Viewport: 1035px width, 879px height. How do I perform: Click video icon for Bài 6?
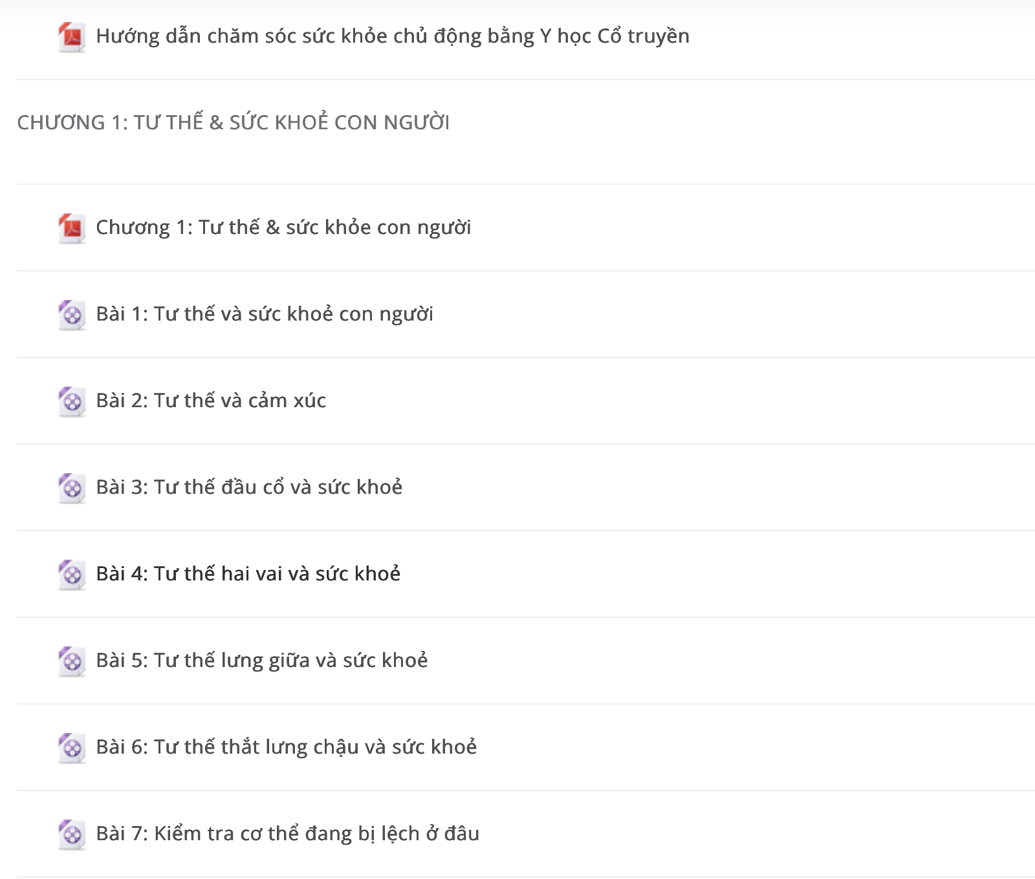72,748
